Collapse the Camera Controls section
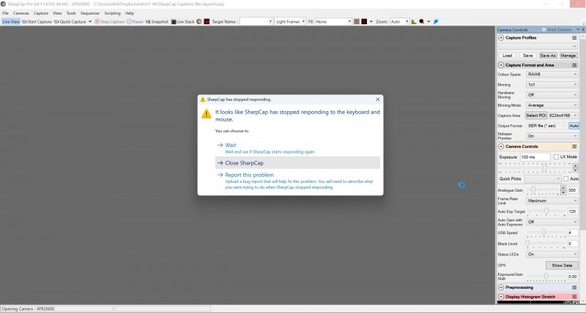The width and height of the screenshot is (586, 313). pos(501,146)
